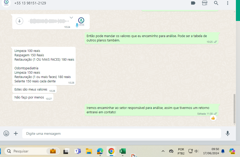Open the catalog storefront icon
This screenshot has height=157, width=240.
point(205,3)
